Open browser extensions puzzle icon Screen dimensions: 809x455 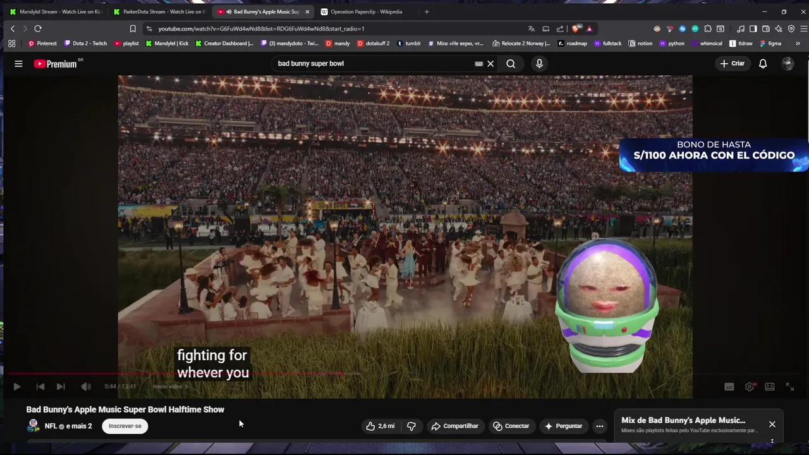pyautogui.click(x=708, y=28)
